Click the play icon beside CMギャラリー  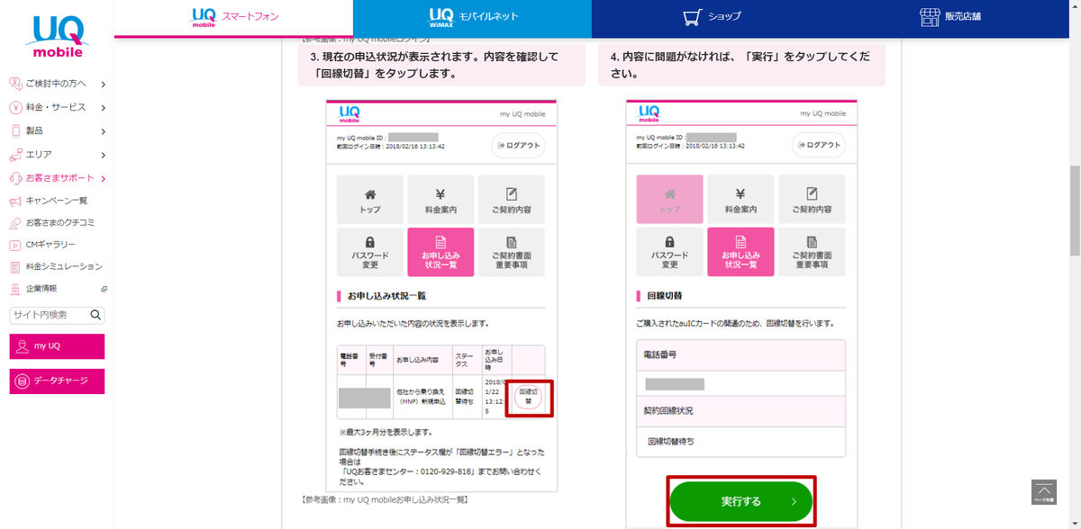[15, 245]
